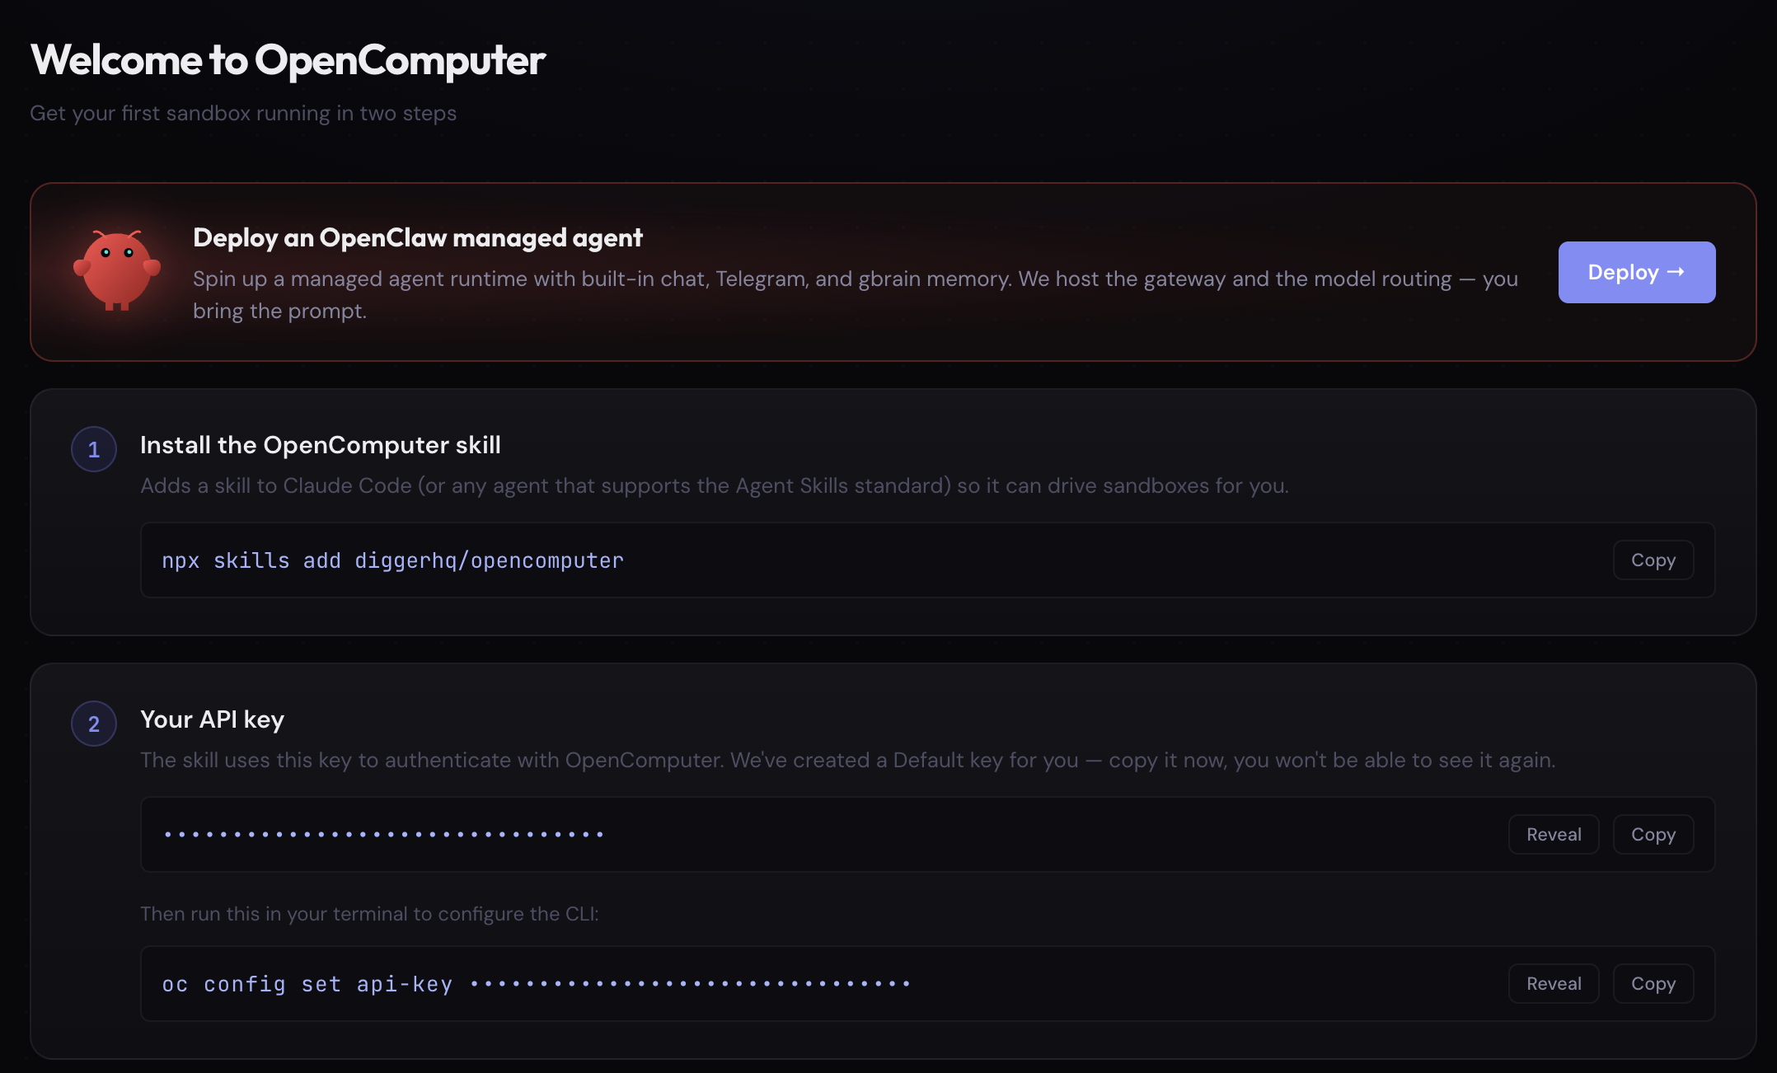
Task: Click the Deploy arrow button
Action: (1636, 272)
